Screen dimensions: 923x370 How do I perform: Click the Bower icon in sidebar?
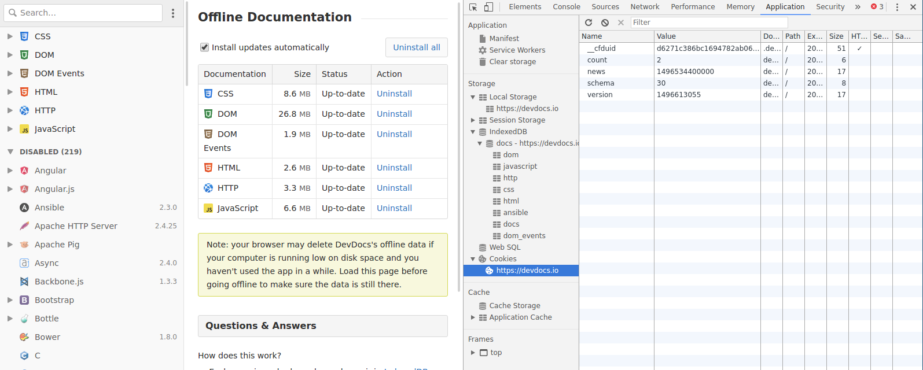(24, 337)
